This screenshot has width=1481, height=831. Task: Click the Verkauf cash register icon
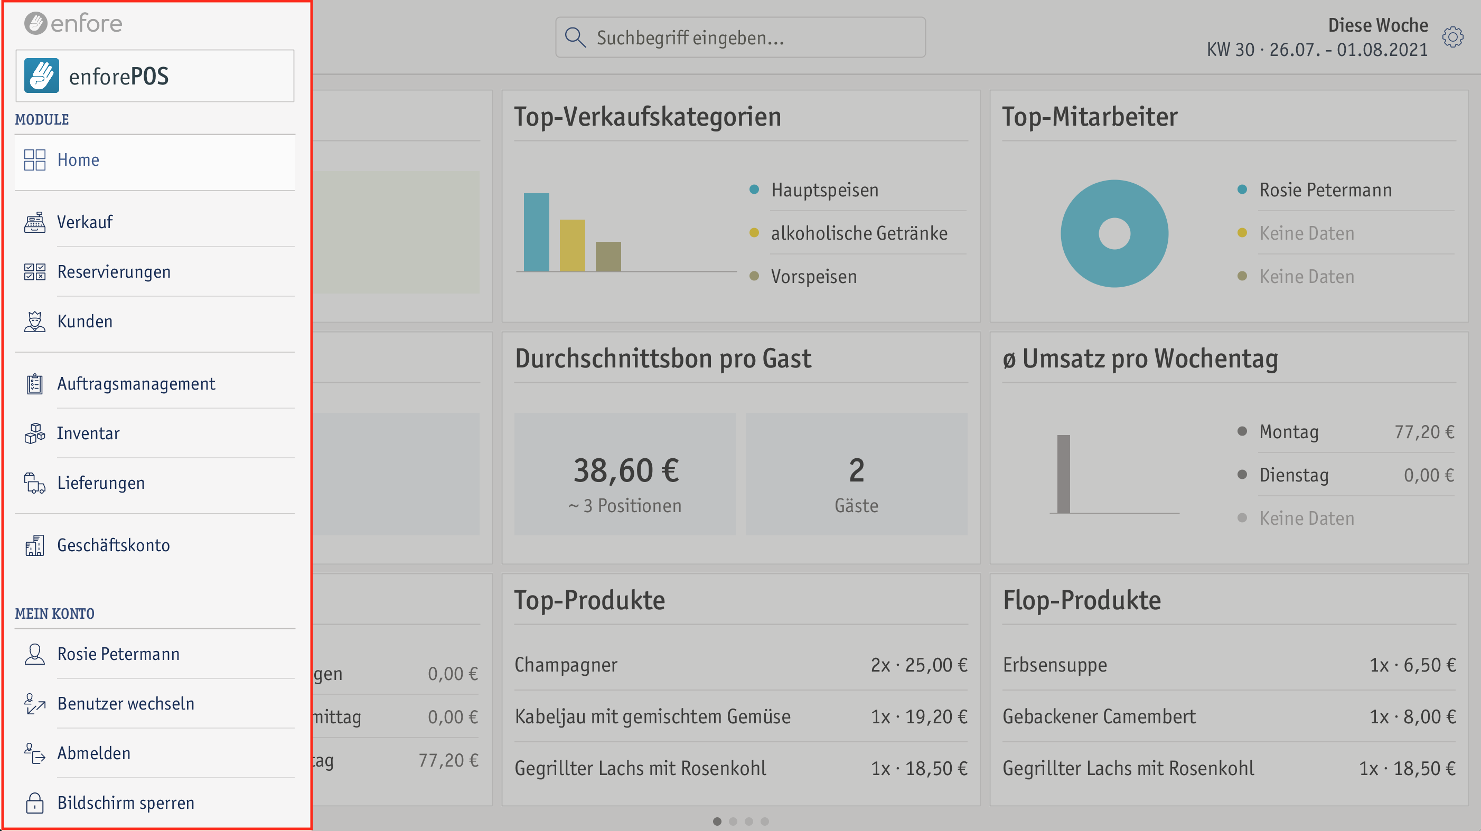[x=34, y=222]
